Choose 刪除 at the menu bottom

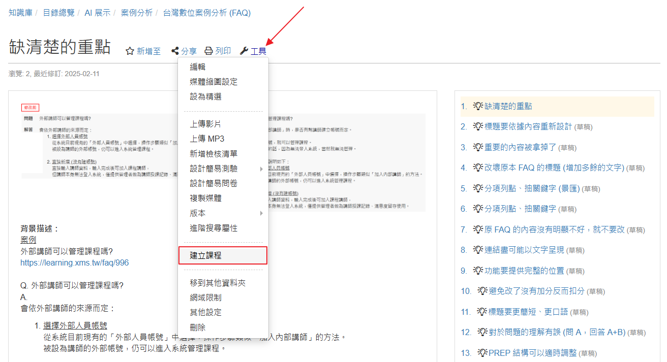tap(197, 327)
